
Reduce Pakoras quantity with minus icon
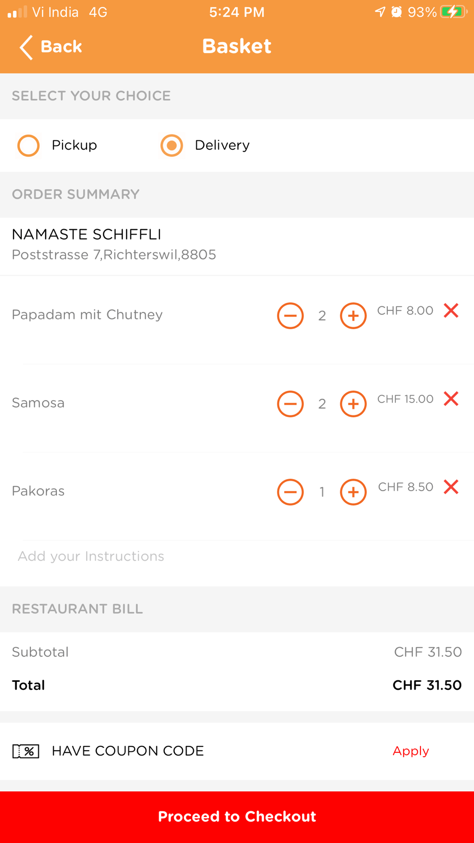290,492
